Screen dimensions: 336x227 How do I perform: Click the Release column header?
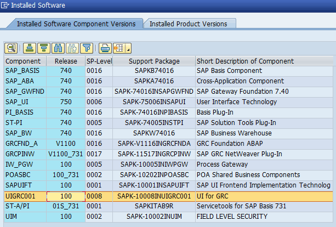(x=66, y=61)
